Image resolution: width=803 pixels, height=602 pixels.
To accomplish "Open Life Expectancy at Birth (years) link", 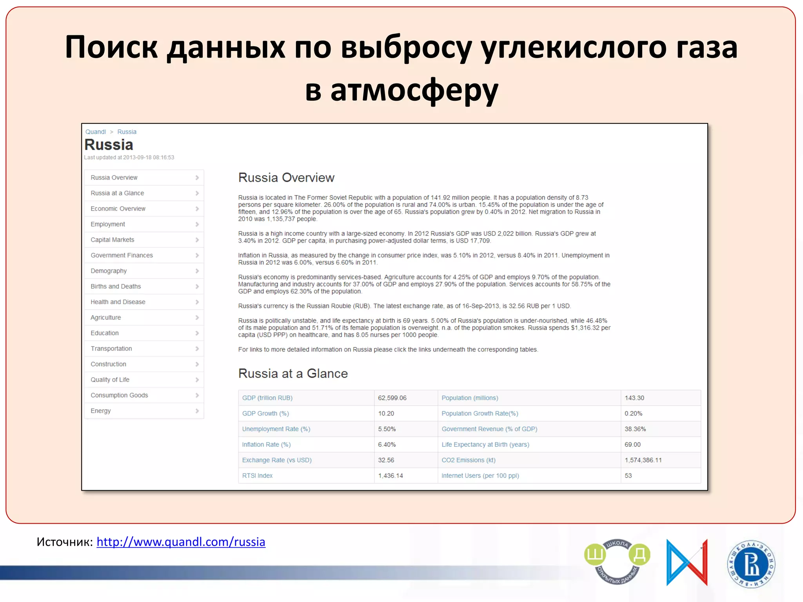I will click(x=485, y=444).
